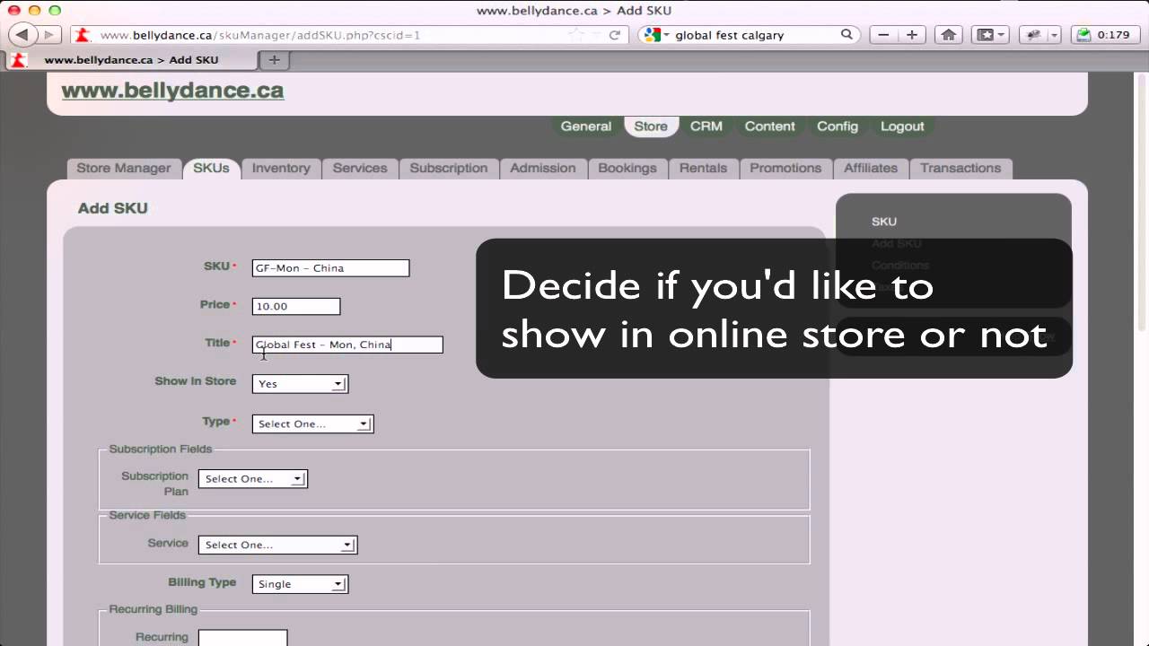
Task: Open the dropdown arrow beside the add-on icon
Action: click(x=1055, y=35)
